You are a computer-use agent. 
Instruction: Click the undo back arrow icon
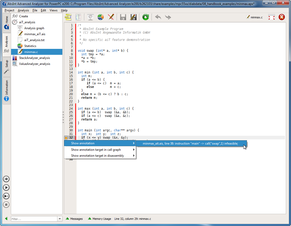(158, 17)
